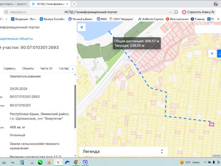Open a new browser tab
This screenshot has height=166, width=221.
point(74,4)
